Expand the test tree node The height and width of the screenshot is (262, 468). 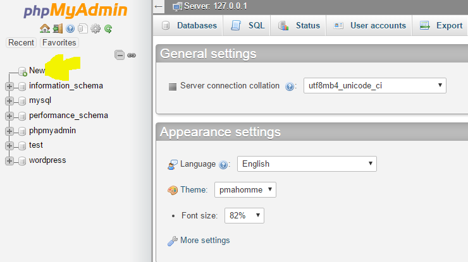[9, 146]
